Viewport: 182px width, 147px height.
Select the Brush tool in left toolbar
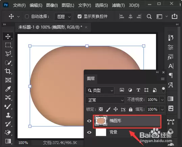[x=8, y=106]
